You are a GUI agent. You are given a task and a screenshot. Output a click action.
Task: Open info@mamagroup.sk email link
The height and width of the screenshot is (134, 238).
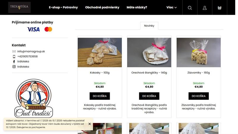[x=31, y=51]
